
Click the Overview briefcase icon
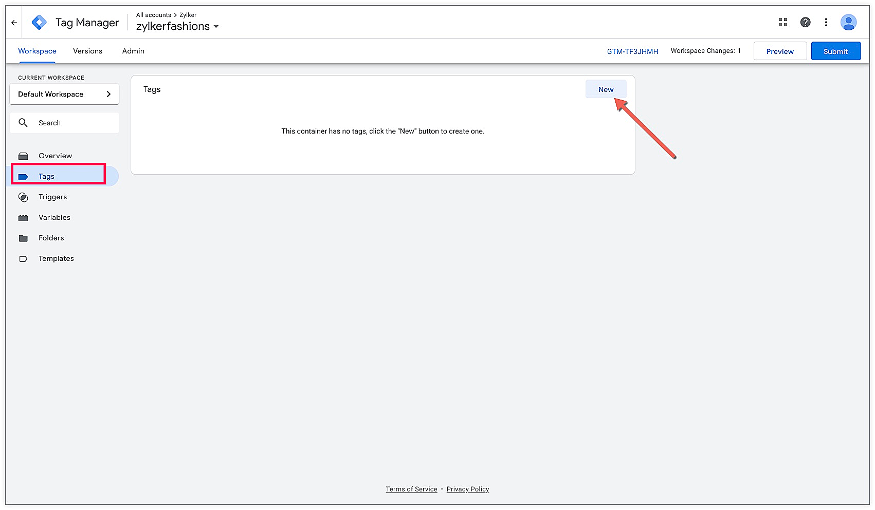[23, 156]
